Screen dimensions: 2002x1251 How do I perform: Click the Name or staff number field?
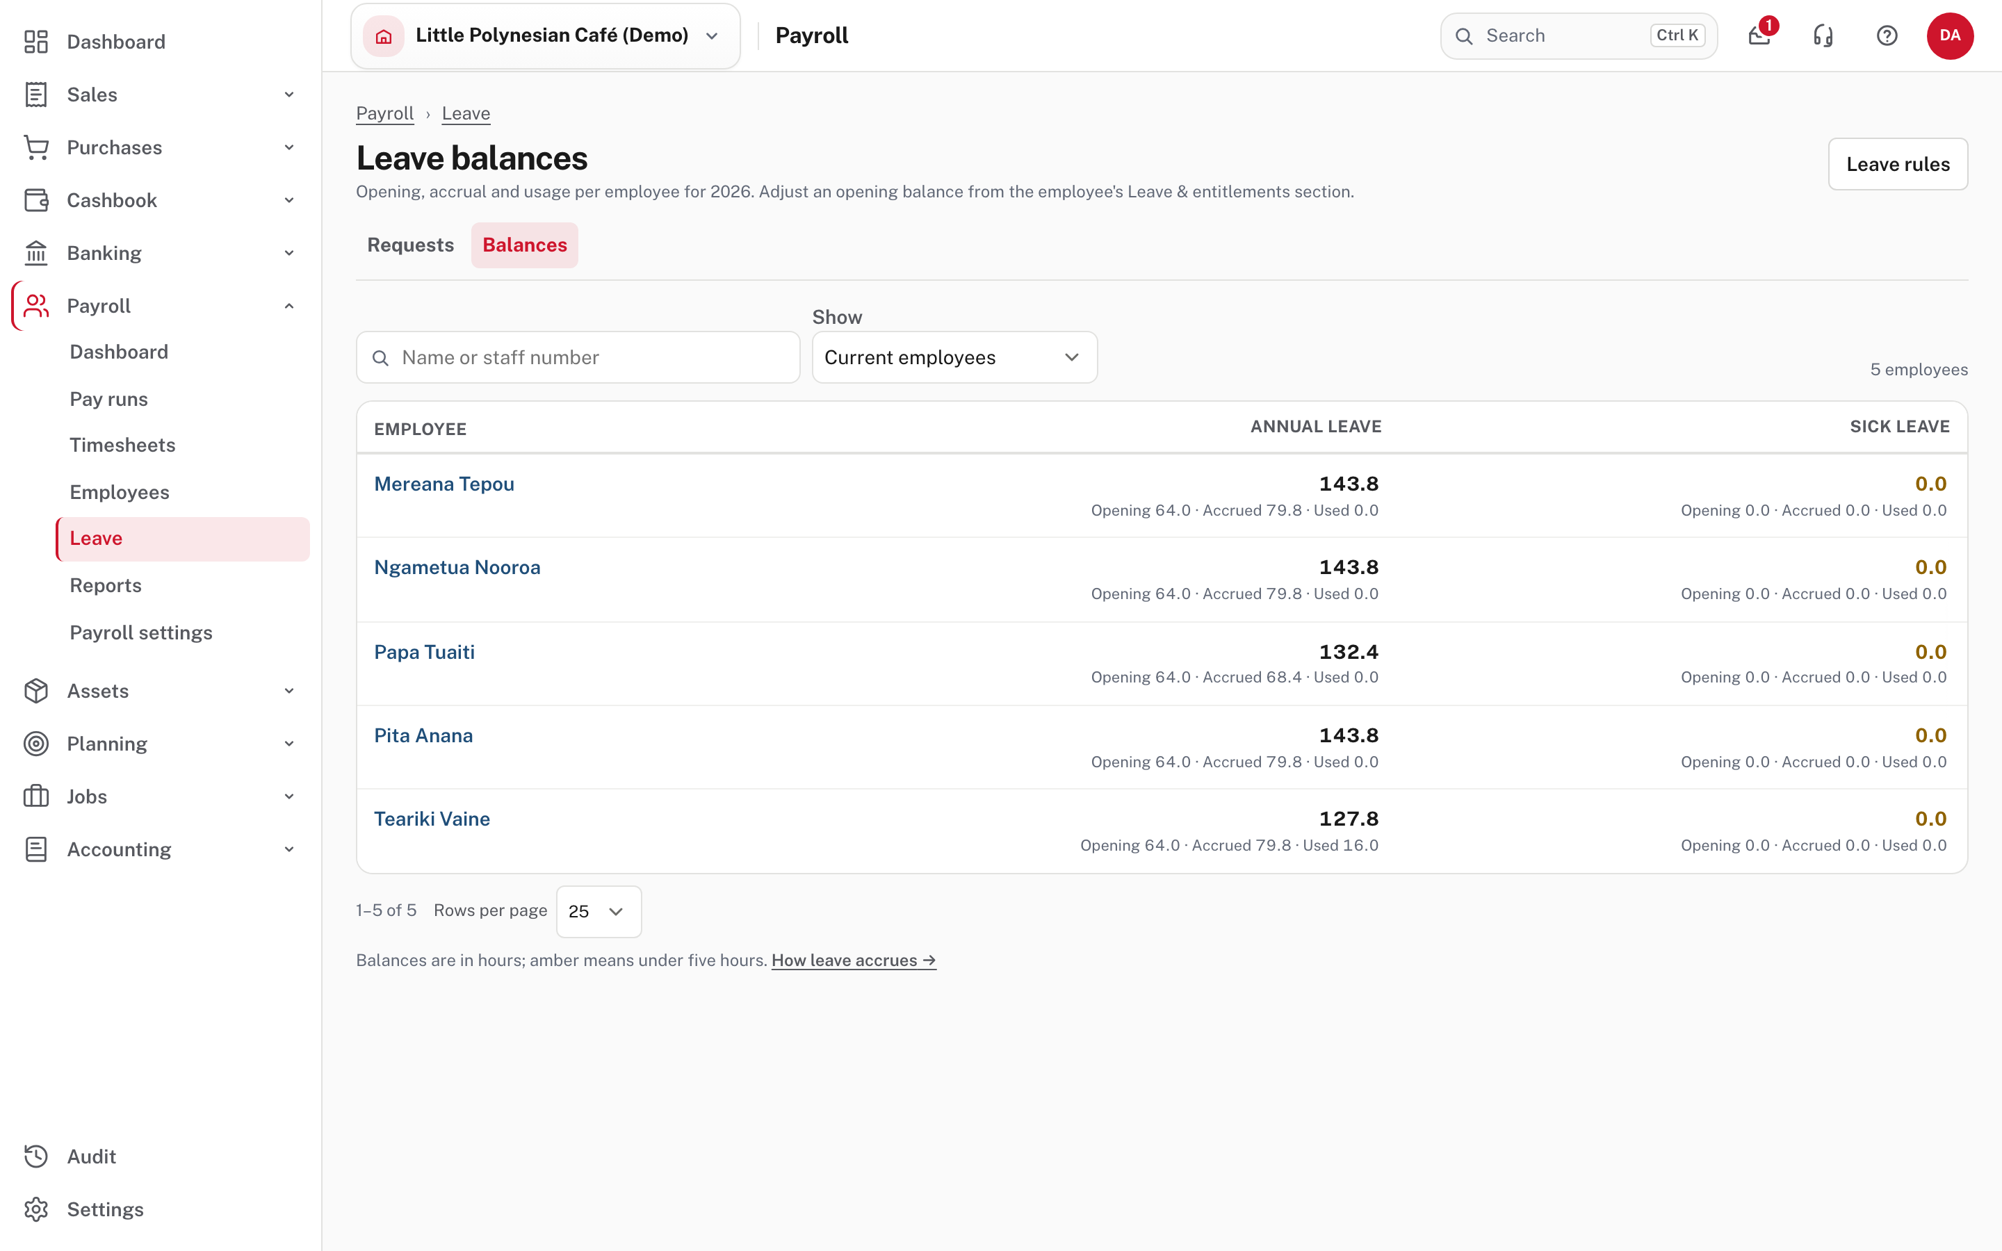578,357
